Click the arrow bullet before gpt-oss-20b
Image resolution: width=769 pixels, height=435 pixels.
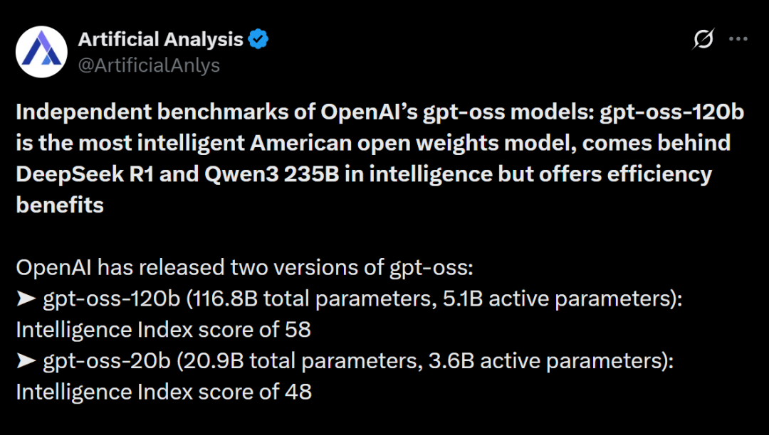(26, 360)
